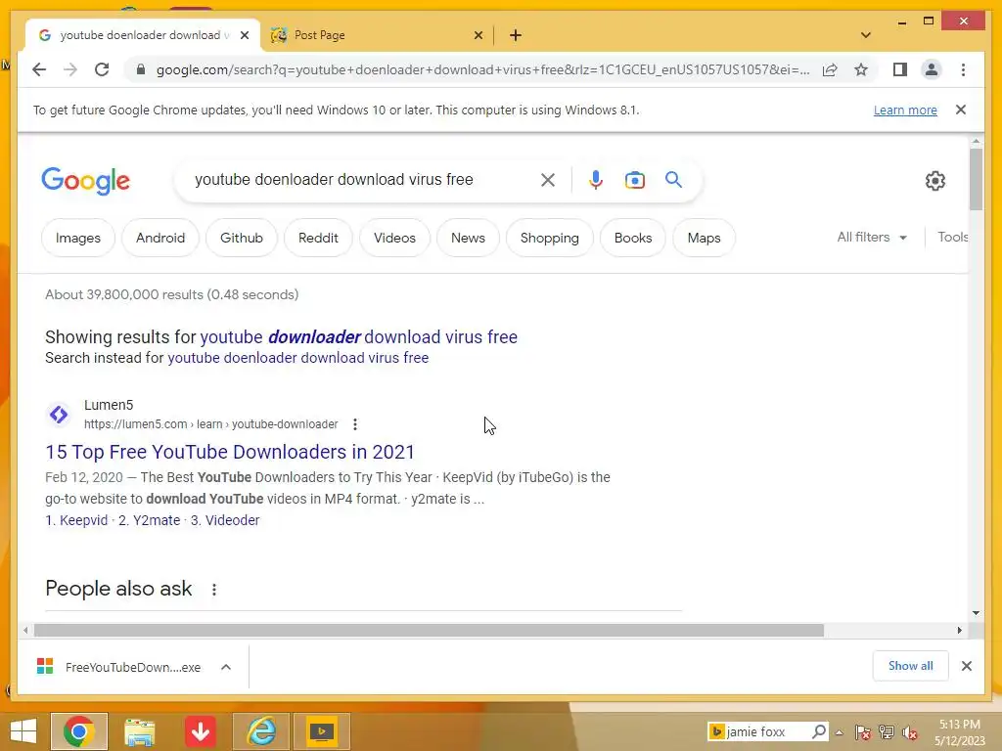Open File Explorer from taskbar
The image size is (1002, 751).
pos(139,731)
